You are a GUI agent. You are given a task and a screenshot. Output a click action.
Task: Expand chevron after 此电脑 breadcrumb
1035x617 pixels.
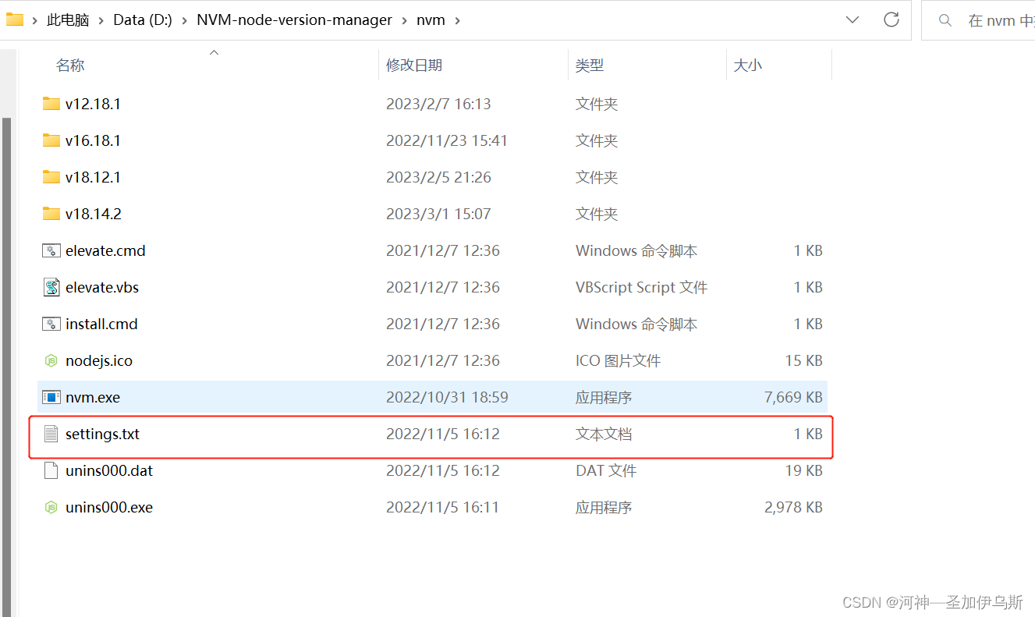click(101, 20)
